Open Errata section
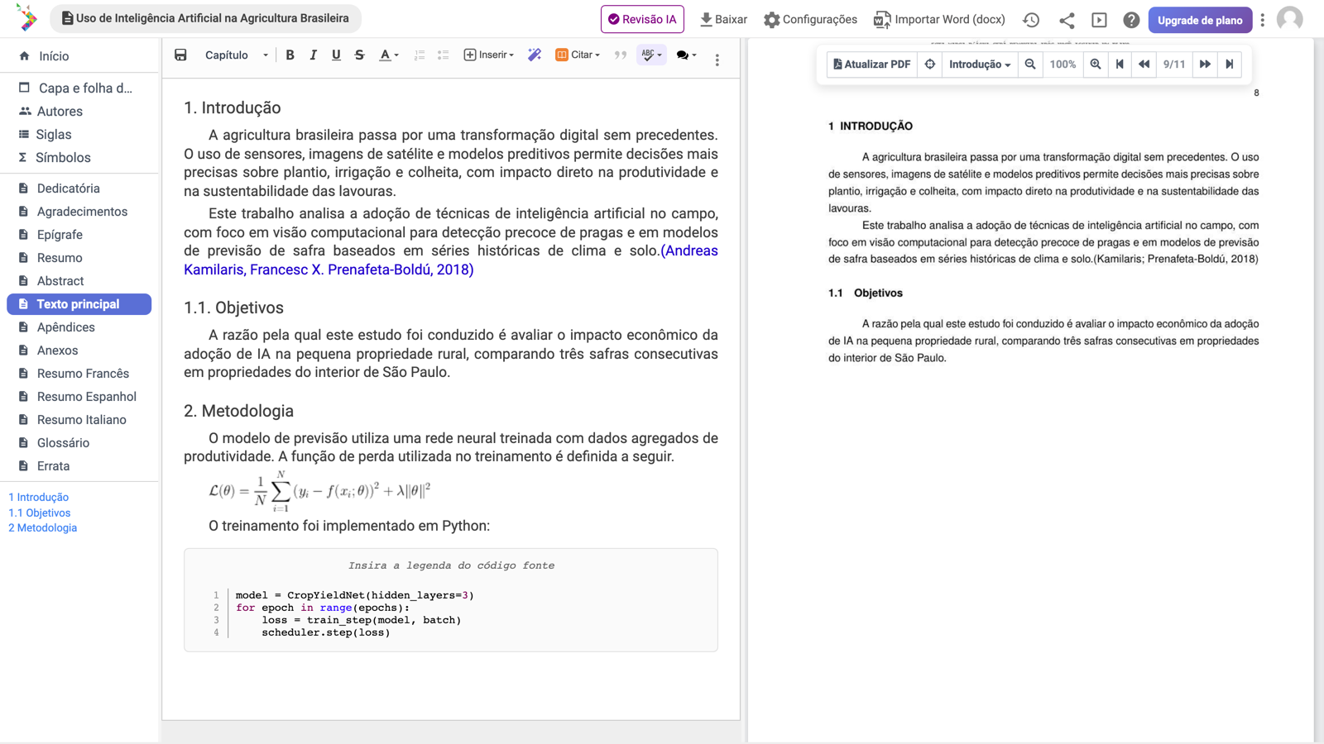The image size is (1324, 744). pos(53,466)
